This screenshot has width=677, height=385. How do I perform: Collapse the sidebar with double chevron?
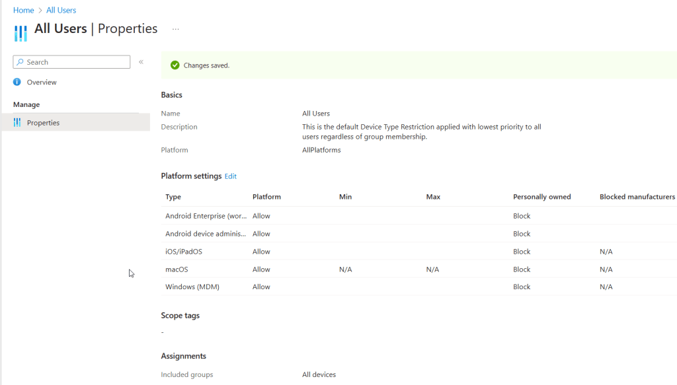141,62
